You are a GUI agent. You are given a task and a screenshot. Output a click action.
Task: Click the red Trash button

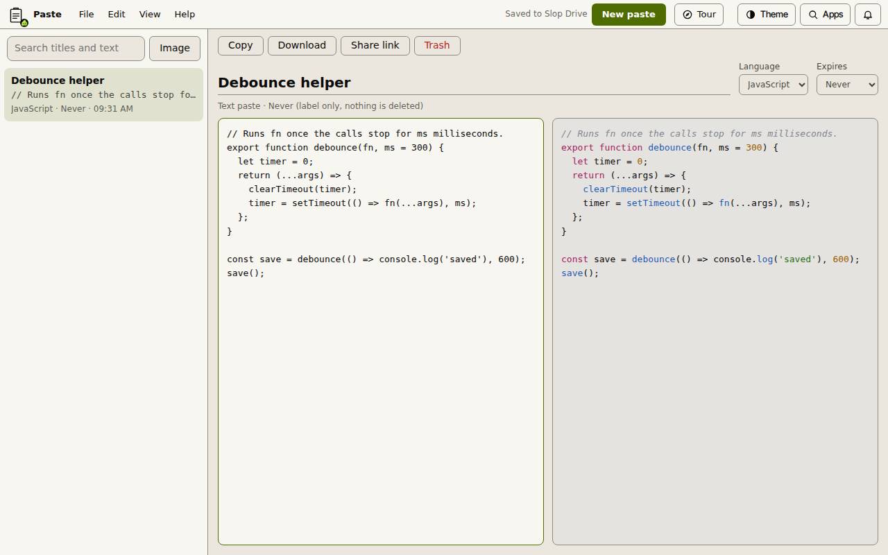click(x=437, y=46)
